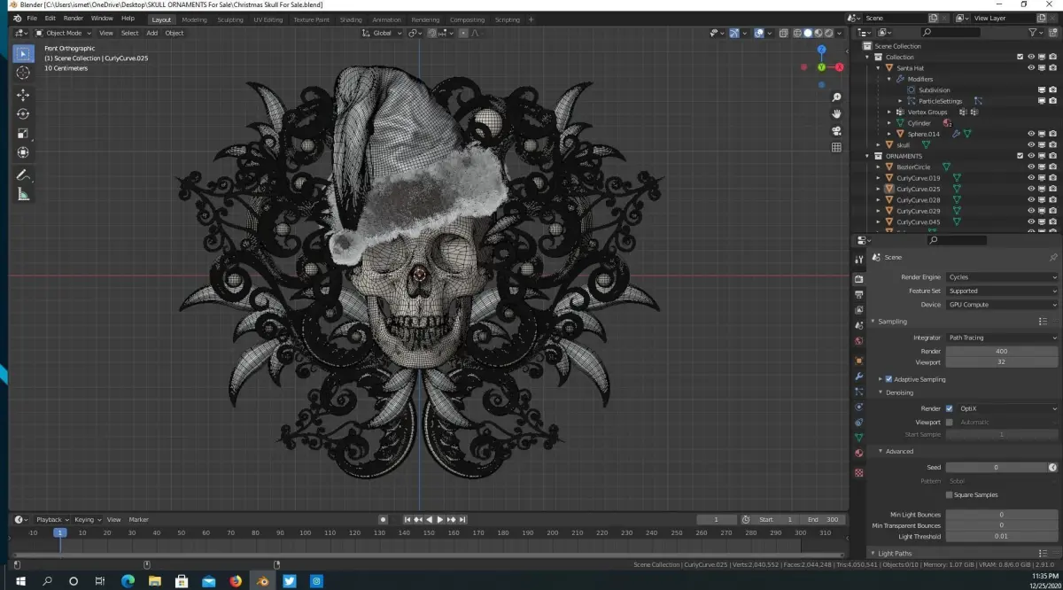Viewport: 1063px width, 590px height.
Task: Open the Feature Set dropdown
Action: (1002, 291)
